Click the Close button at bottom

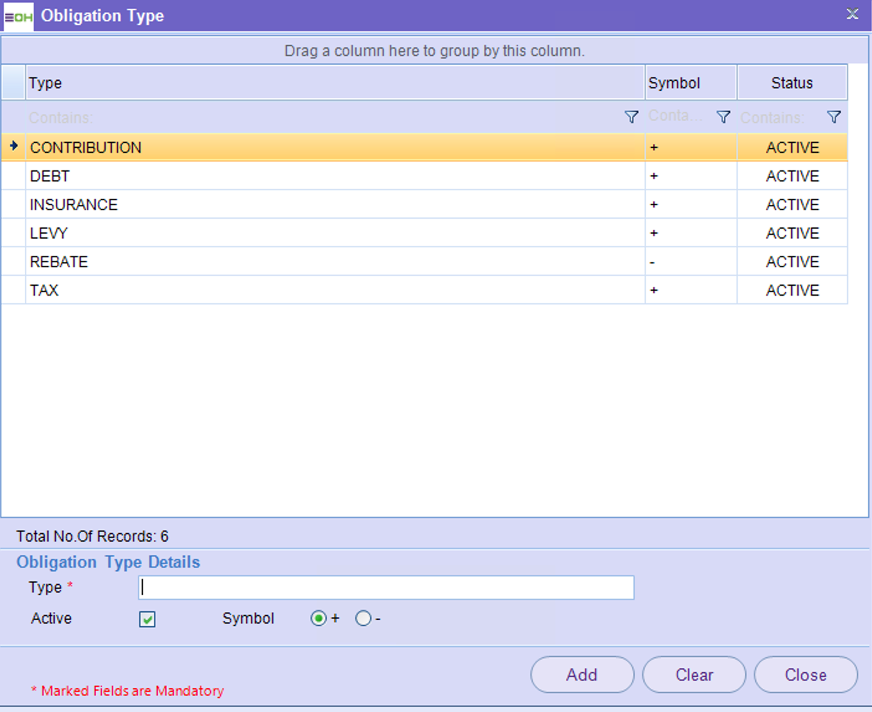806,675
